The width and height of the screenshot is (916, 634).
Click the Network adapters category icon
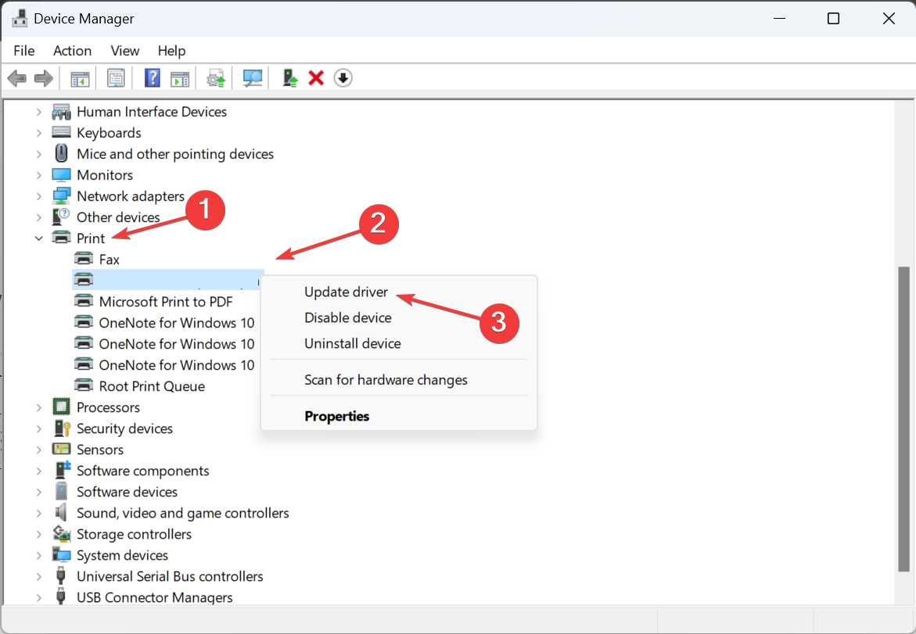pos(61,196)
